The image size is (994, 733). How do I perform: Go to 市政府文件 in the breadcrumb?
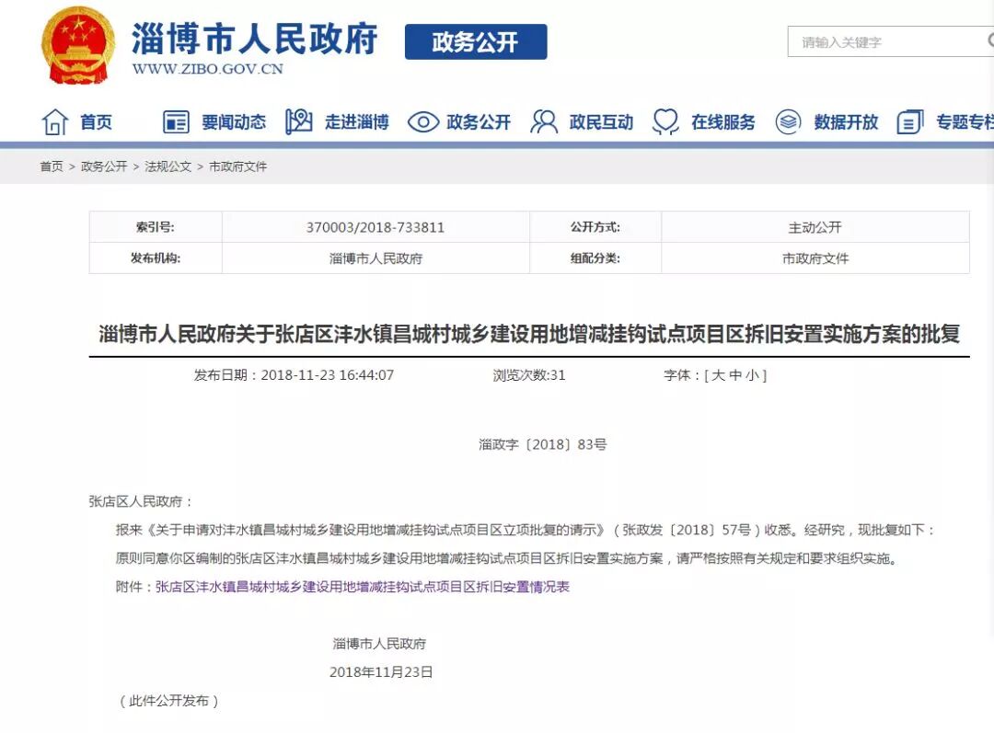[x=237, y=166]
